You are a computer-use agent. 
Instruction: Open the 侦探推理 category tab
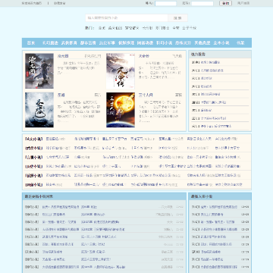tap(126, 43)
